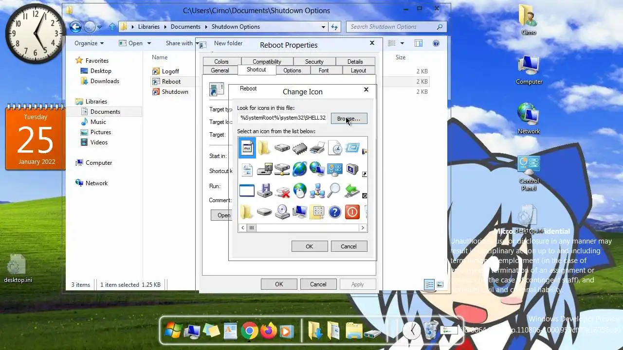Select the keypad grid icon
This screenshot has height=350, width=623.
tap(317, 212)
